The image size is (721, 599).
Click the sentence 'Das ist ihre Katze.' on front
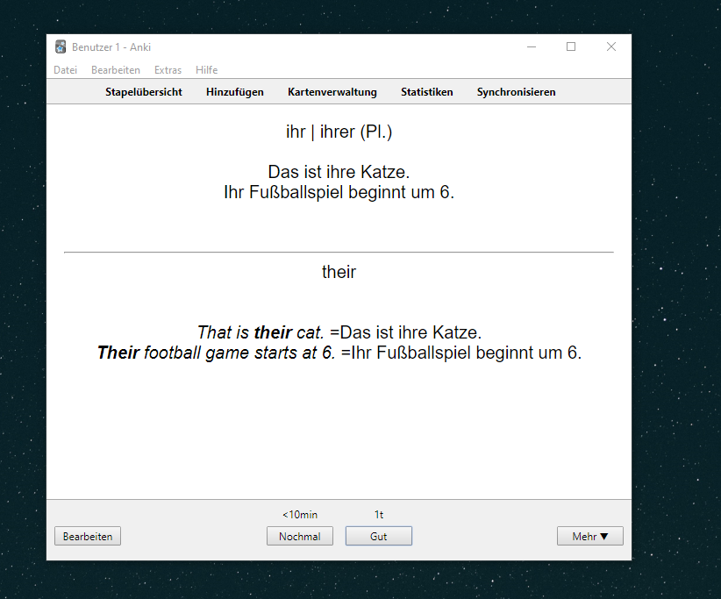(x=339, y=172)
